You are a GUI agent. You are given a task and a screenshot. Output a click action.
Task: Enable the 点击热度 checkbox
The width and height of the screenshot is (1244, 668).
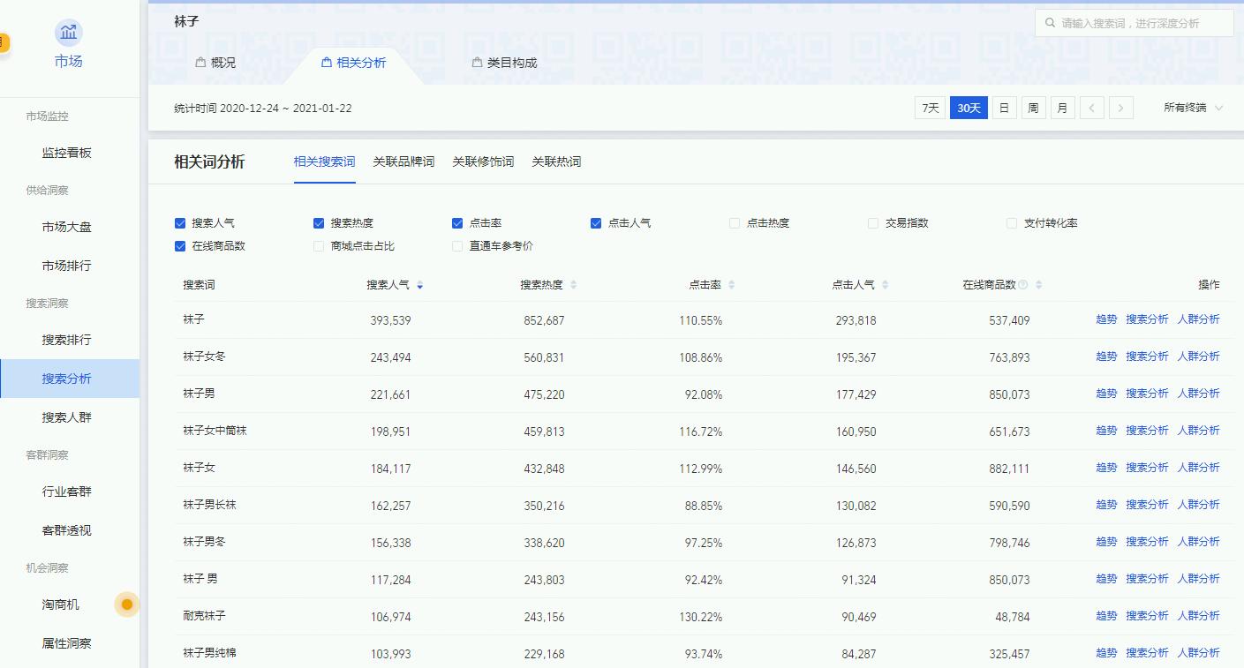coord(733,222)
